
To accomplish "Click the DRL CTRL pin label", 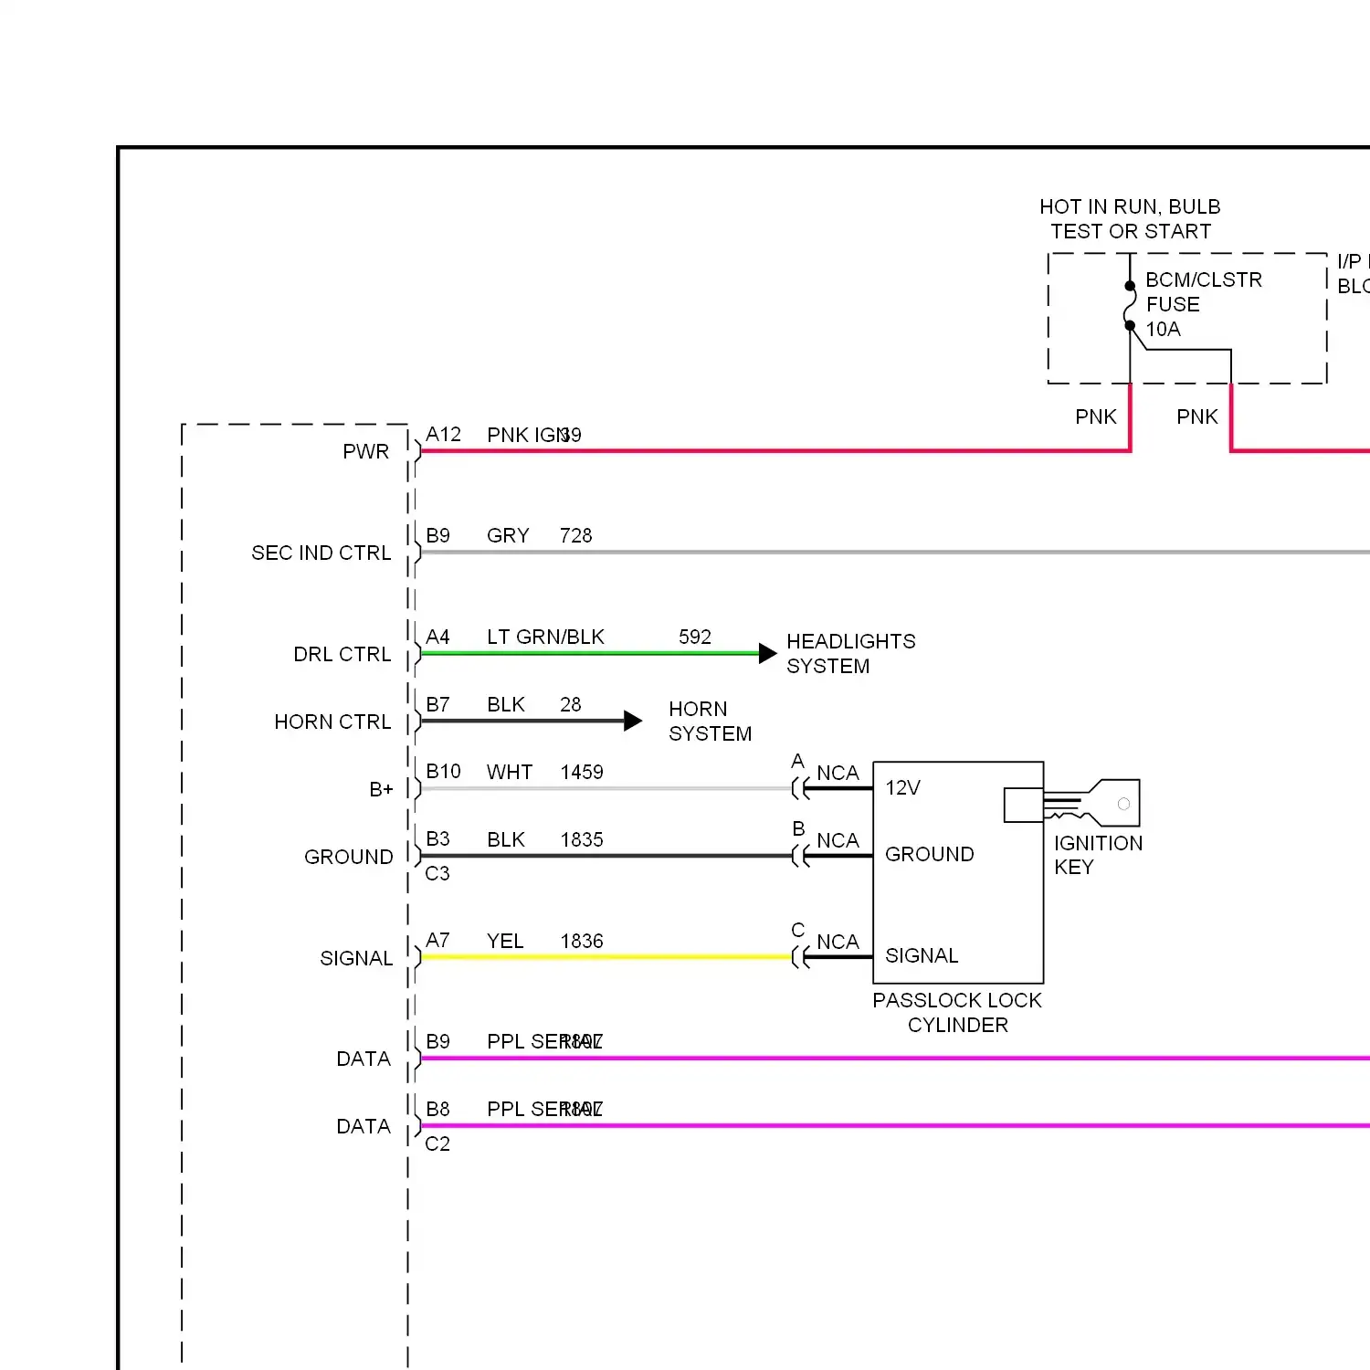I will [x=342, y=654].
